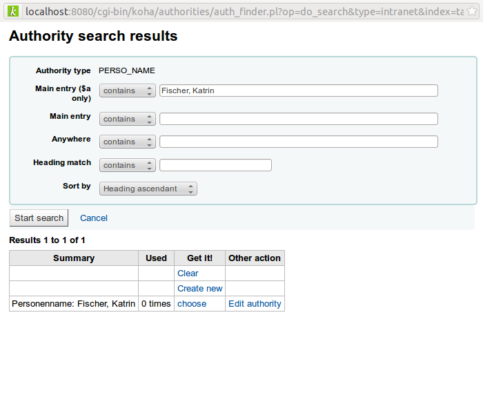Click the localhost URL address bar

click(x=248, y=12)
